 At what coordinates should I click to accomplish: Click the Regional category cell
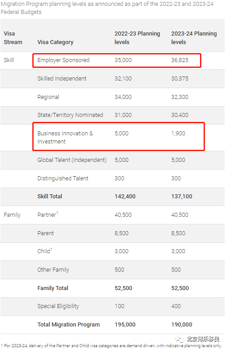click(x=48, y=97)
